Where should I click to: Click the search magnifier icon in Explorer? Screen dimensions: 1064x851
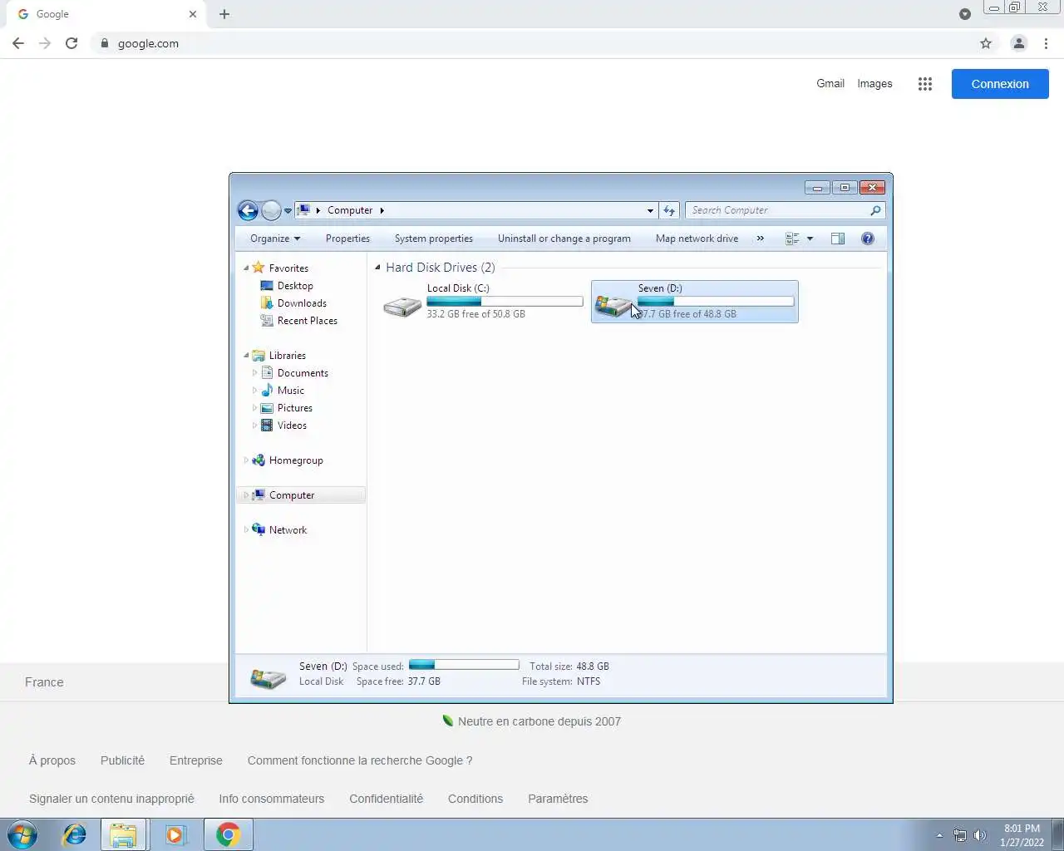(x=875, y=210)
